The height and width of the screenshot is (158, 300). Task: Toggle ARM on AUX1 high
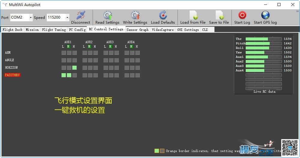(x=74, y=52)
